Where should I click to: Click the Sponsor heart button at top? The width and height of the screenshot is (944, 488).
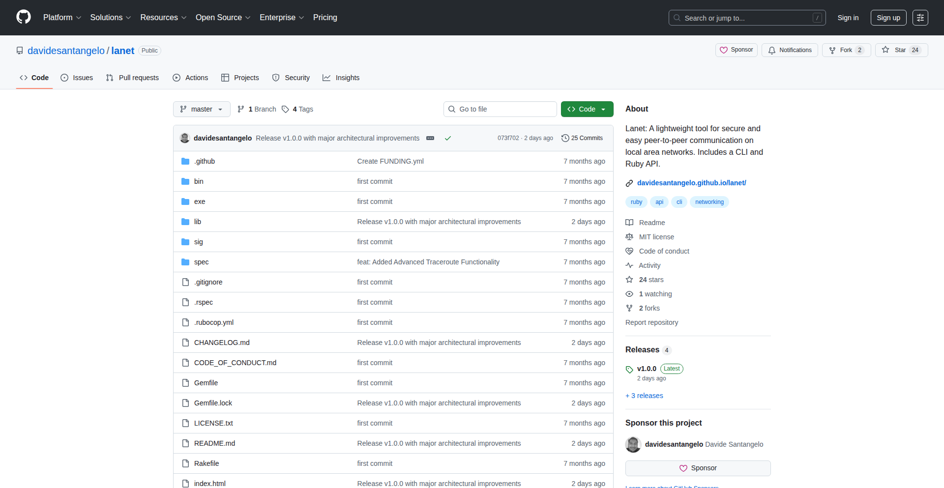click(736, 50)
